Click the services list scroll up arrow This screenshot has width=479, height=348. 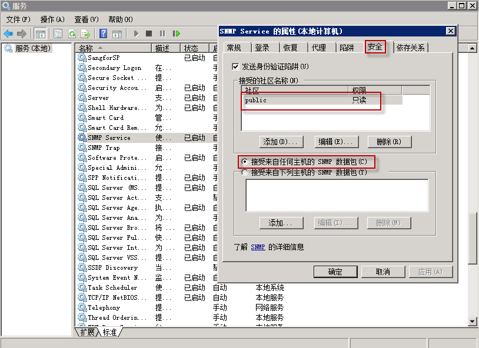[473, 48]
